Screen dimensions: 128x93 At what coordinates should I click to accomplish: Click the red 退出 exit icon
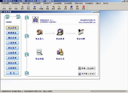(83, 8)
